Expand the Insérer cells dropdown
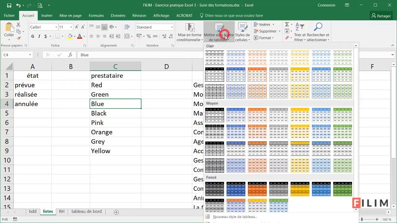The image size is (397, 223). 273,24
